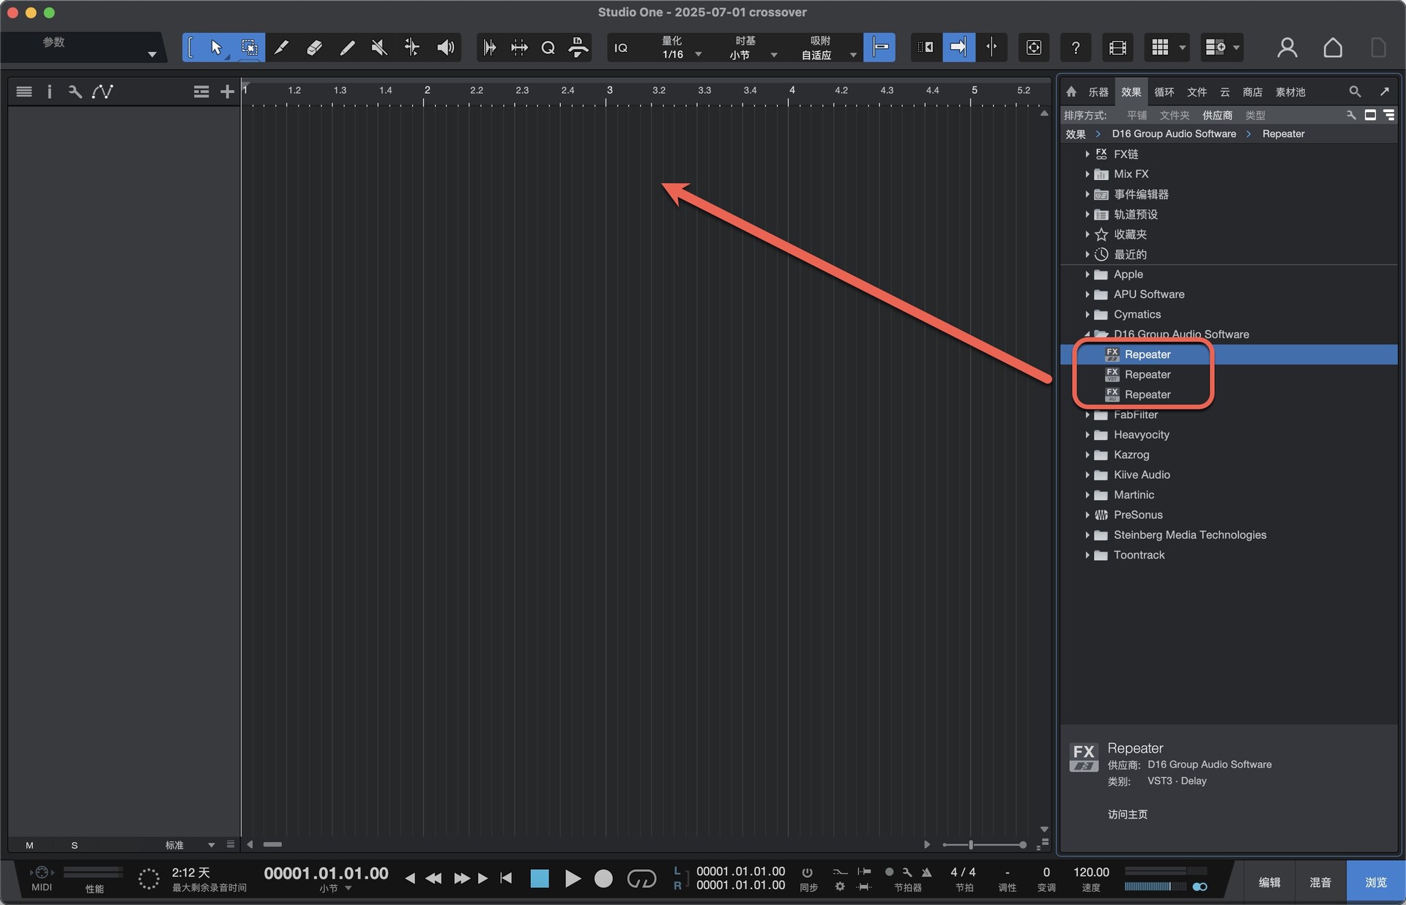Click ruler marker at bar 3
This screenshot has height=905, width=1406.
click(x=609, y=91)
